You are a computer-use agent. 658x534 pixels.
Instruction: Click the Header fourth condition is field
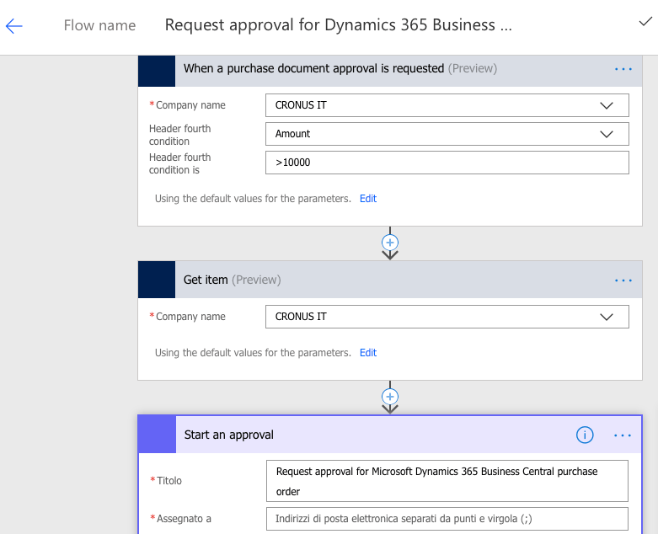447,163
